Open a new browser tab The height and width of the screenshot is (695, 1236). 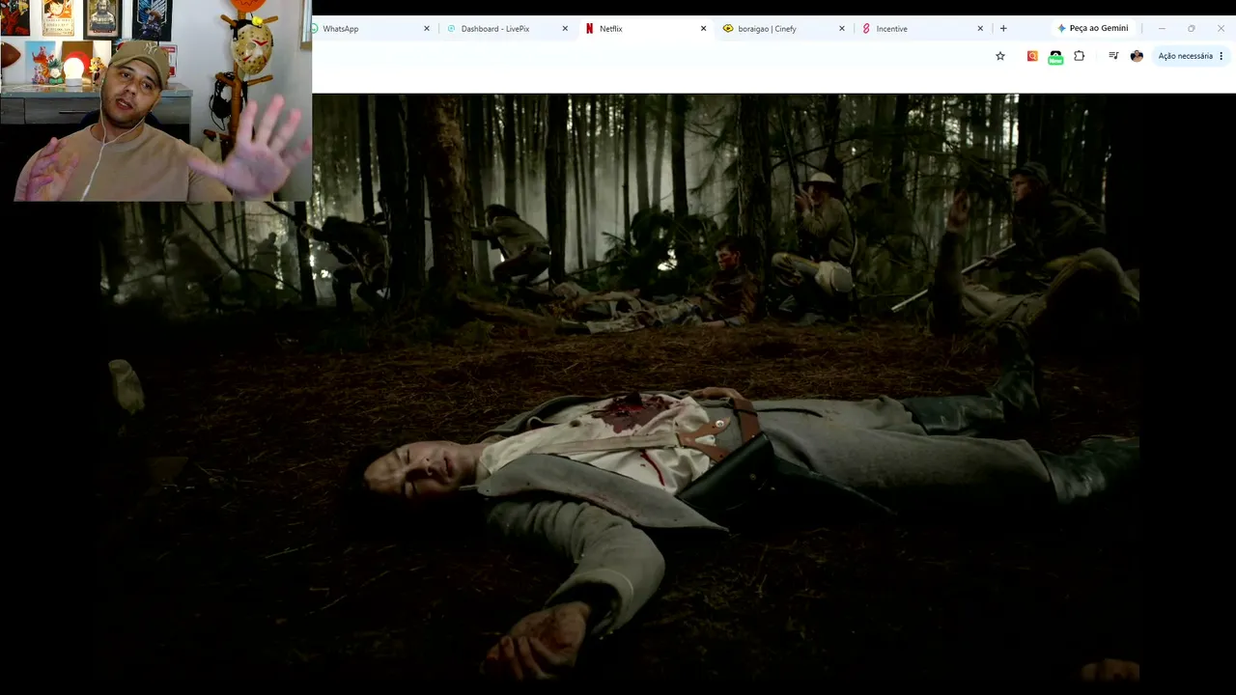[x=1003, y=29]
